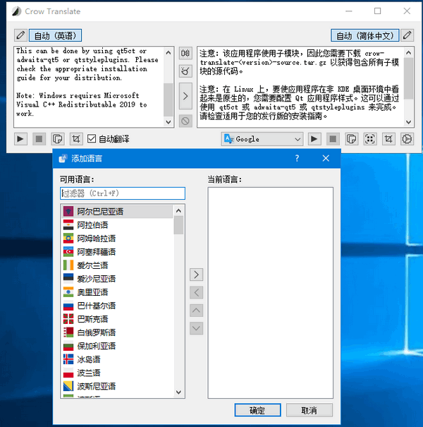Viewport: 423px width, 427px height.
Task: Click the Irish flag icon
Action: [68, 265]
